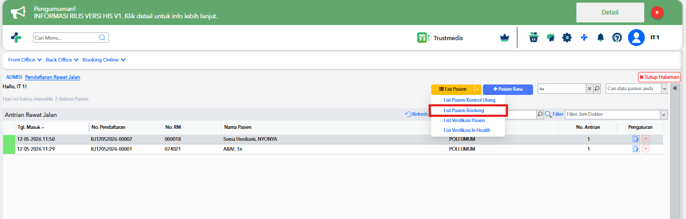Click No. RM column header
The image size is (686, 219).
pyautogui.click(x=192, y=127)
